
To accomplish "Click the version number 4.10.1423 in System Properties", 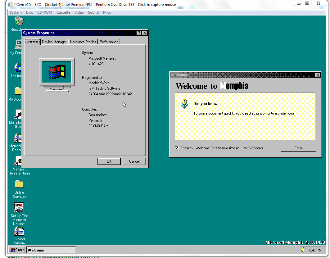I will tap(96, 64).
